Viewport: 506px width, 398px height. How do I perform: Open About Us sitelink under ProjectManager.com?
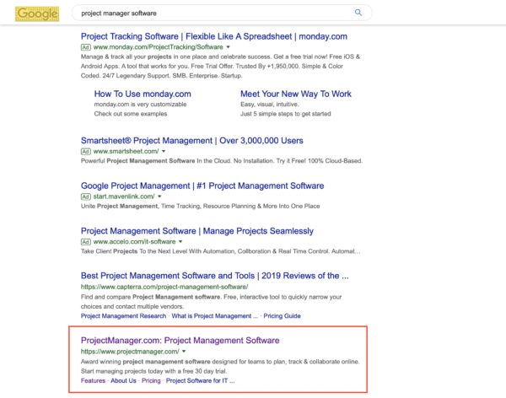123,381
